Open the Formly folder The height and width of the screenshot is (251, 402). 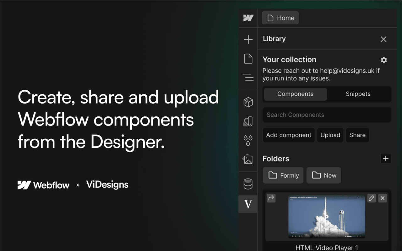pyautogui.click(x=283, y=175)
